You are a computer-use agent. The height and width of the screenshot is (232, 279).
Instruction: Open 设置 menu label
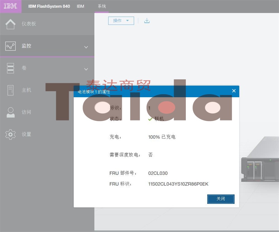(x=27, y=134)
